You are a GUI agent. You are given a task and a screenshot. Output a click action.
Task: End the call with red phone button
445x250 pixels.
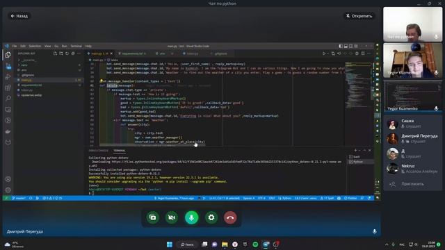(x=230, y=217)
